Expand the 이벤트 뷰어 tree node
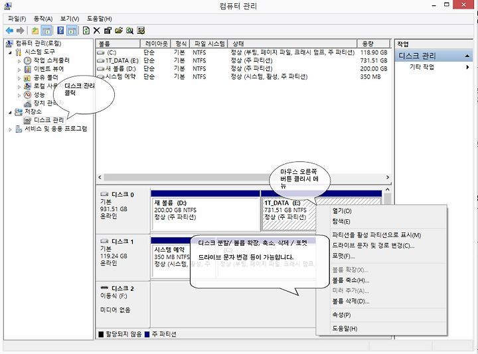Image resolution: width=478 pixels, height=354 pixels. tap(19, 69)
